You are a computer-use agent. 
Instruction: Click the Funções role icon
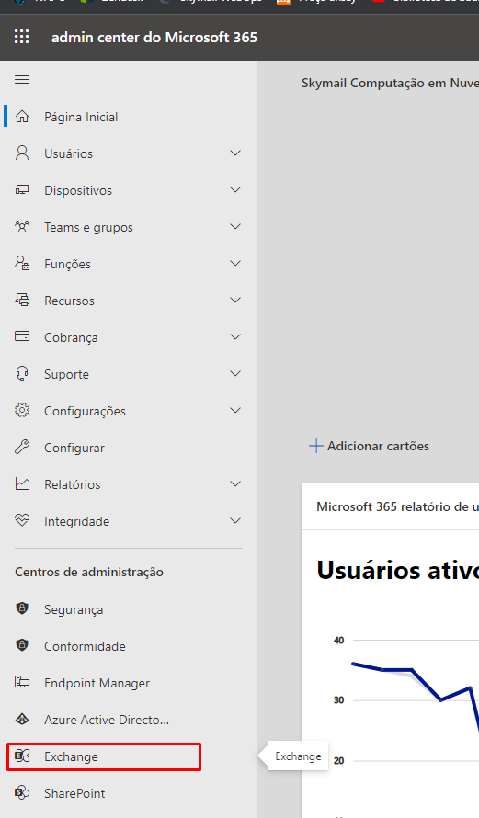22,263
